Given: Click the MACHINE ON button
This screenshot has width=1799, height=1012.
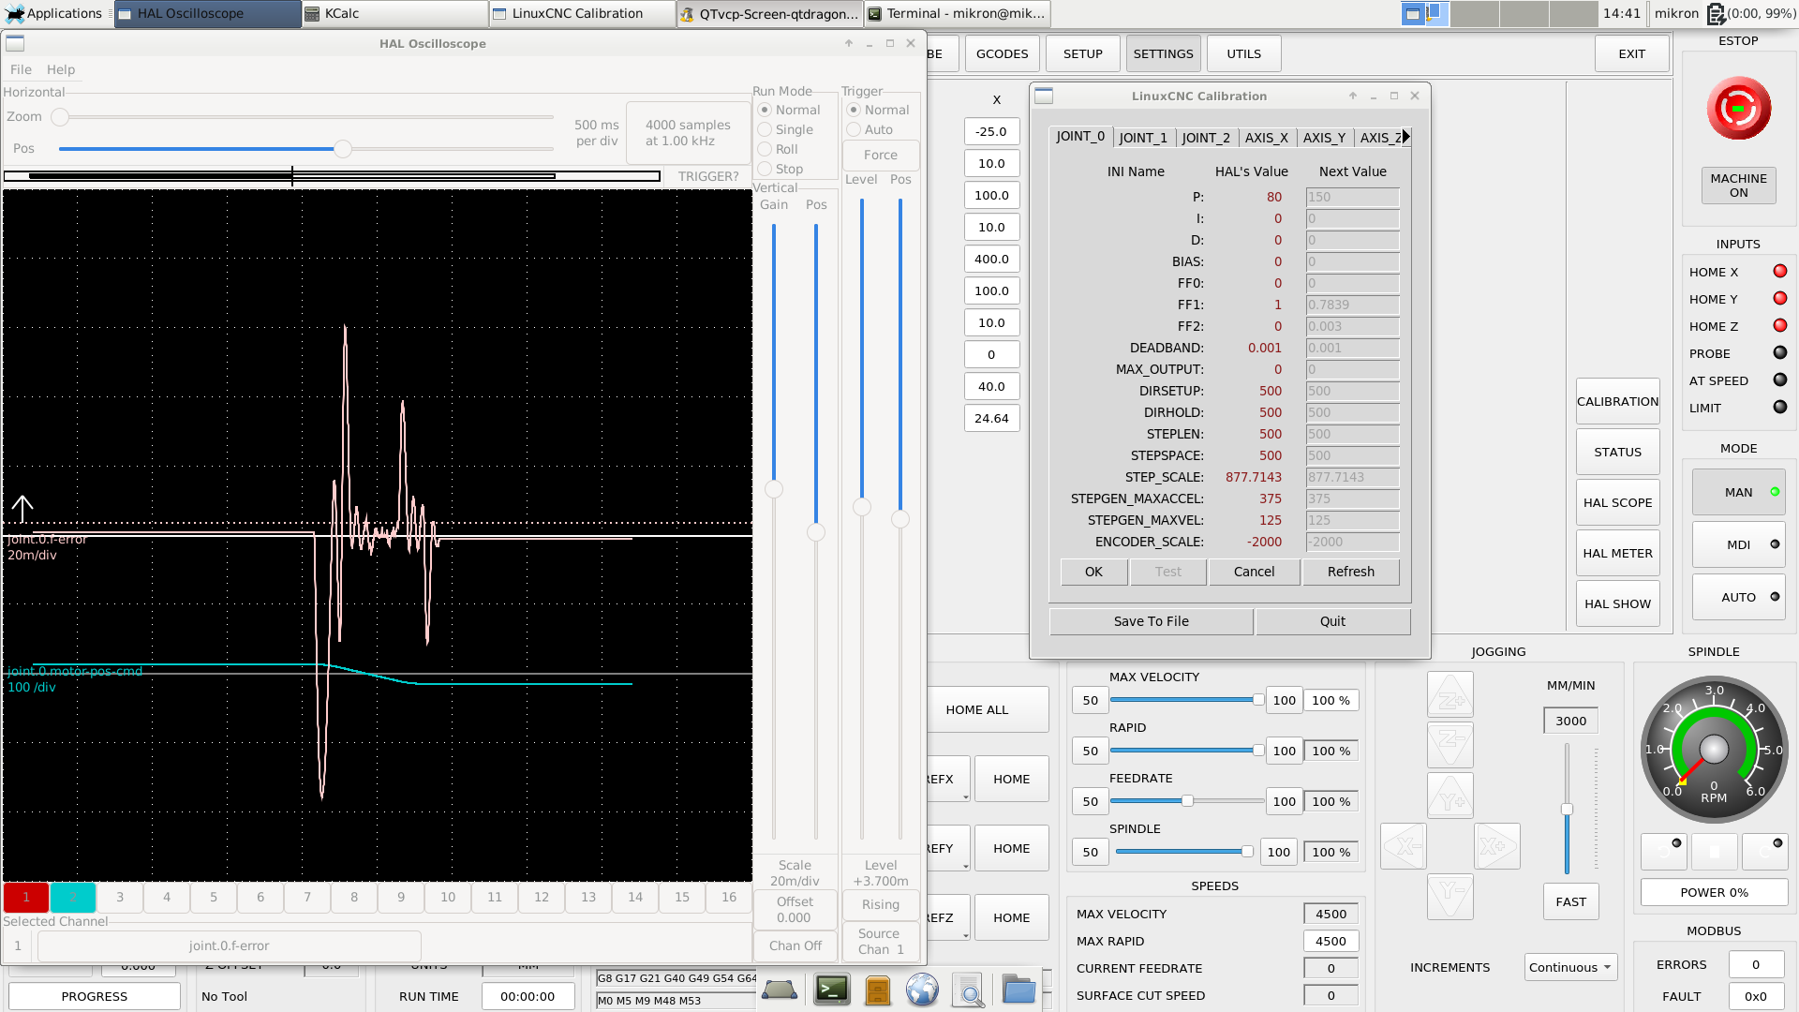Looking at the screenshot, I should [1738, 186].
